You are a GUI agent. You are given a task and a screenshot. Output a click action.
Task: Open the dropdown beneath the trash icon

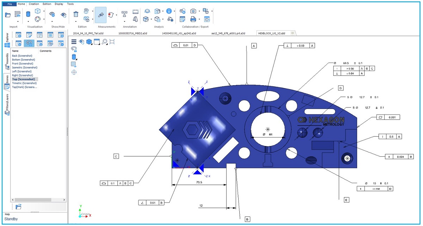click(76, 21)
